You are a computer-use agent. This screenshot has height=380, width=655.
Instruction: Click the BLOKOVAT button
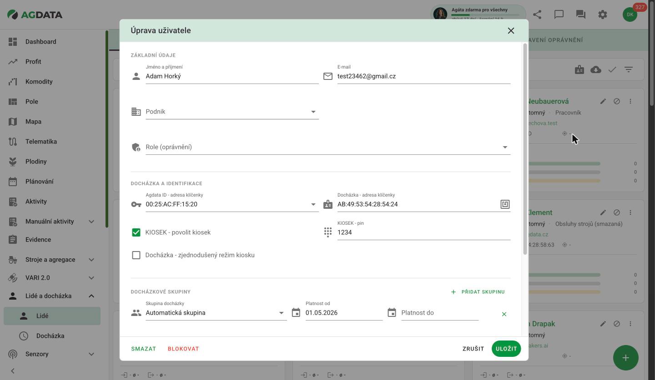(183, 349)
